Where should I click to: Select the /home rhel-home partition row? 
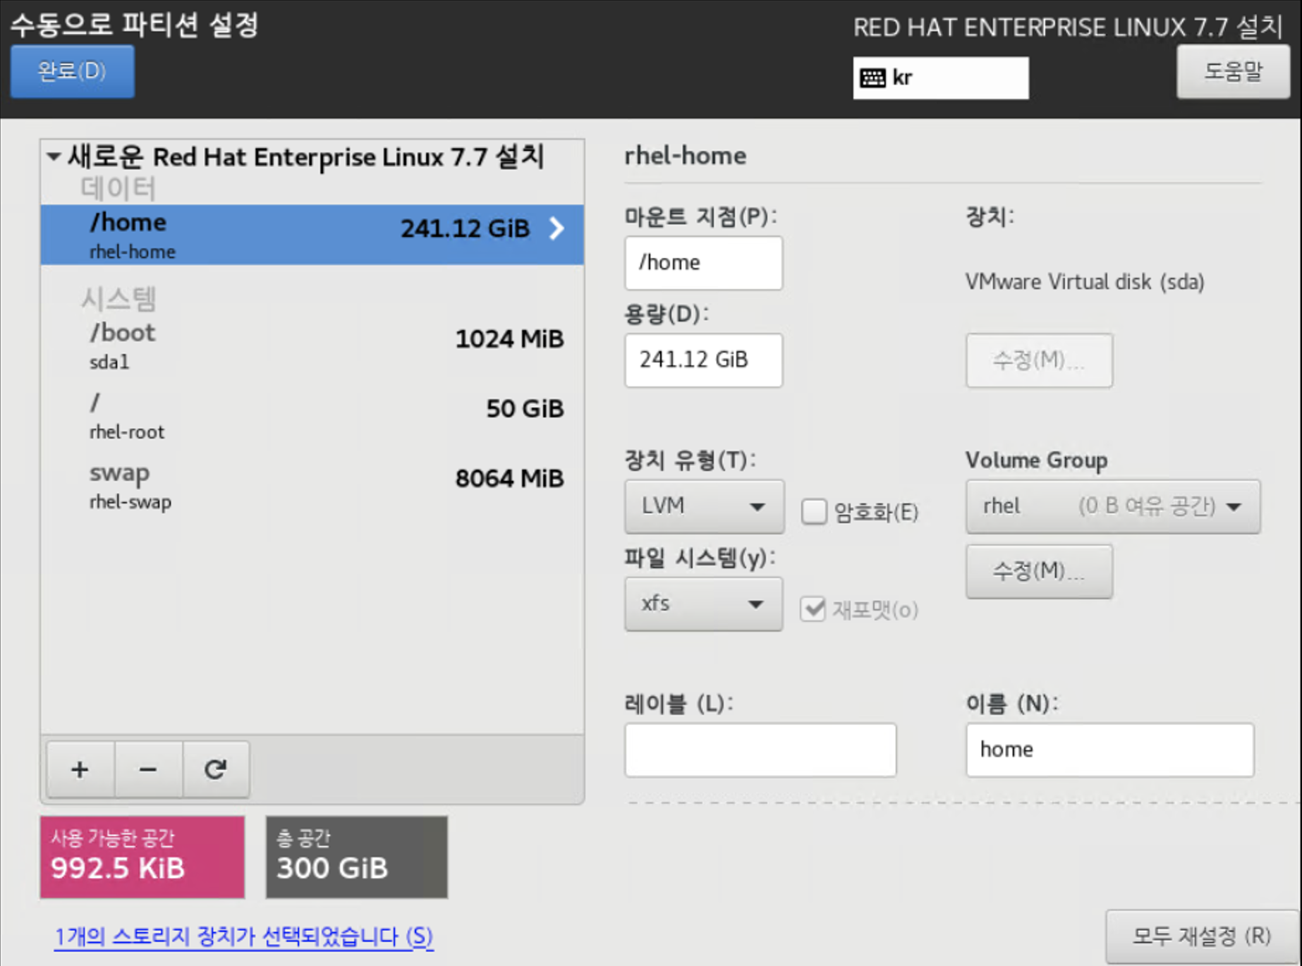click(x=312, y=235)
